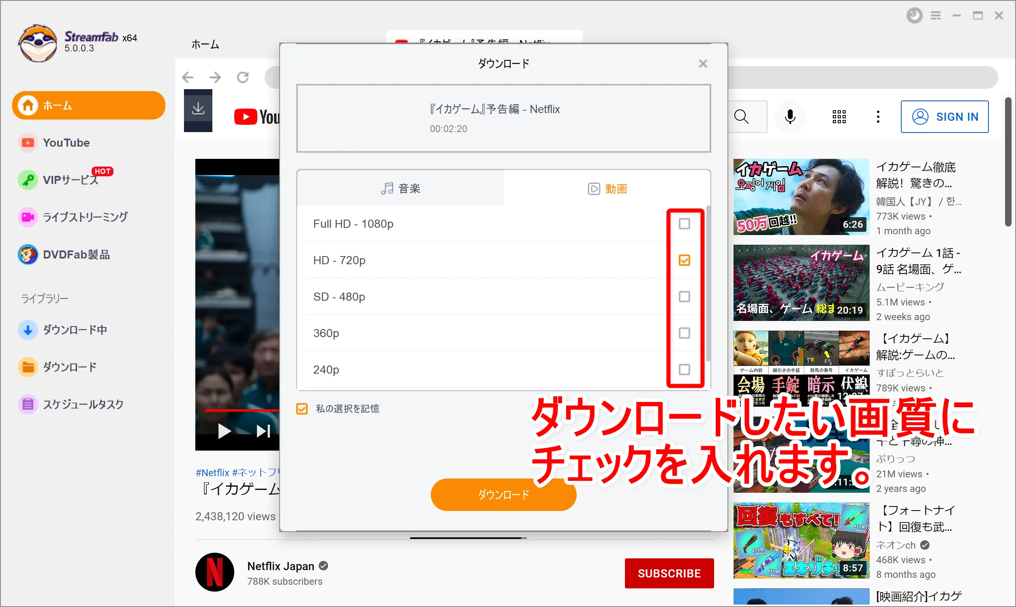Click the quality list scrollbar in dialog
1016x607 pixels.
point(708,284)
